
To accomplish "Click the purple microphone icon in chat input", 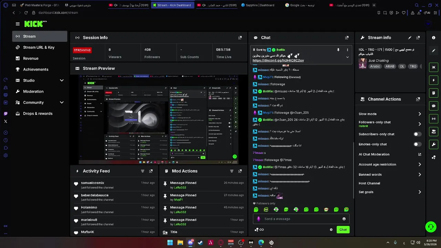I will [259, 219].
